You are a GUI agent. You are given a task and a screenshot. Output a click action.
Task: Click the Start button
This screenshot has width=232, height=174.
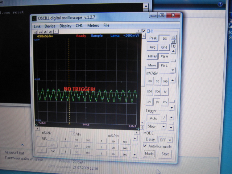pos(165,154)
